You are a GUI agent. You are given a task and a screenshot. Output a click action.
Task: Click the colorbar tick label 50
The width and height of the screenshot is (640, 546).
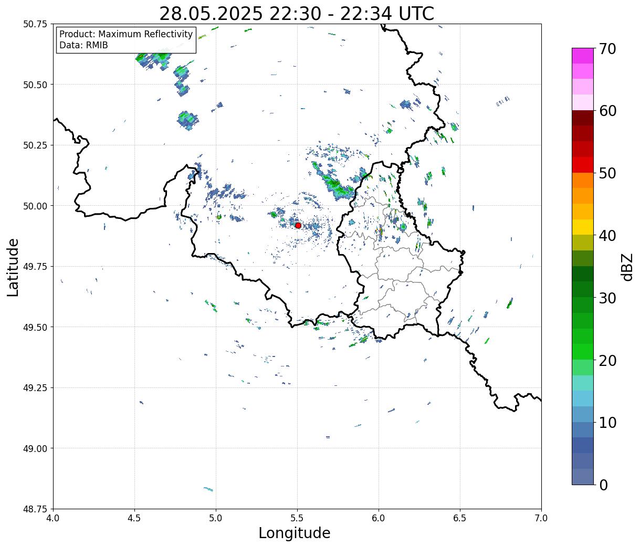[607, 173]
